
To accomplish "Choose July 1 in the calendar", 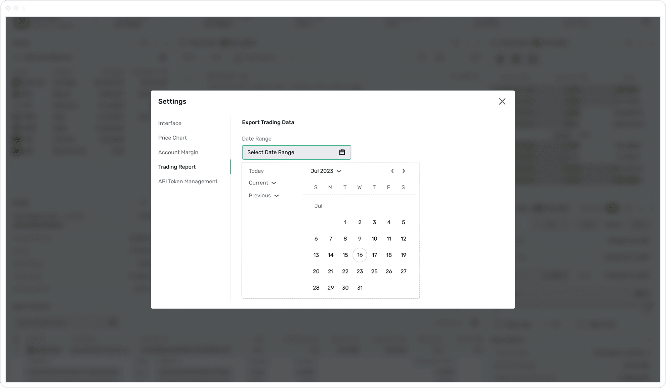I will (345, 222).
